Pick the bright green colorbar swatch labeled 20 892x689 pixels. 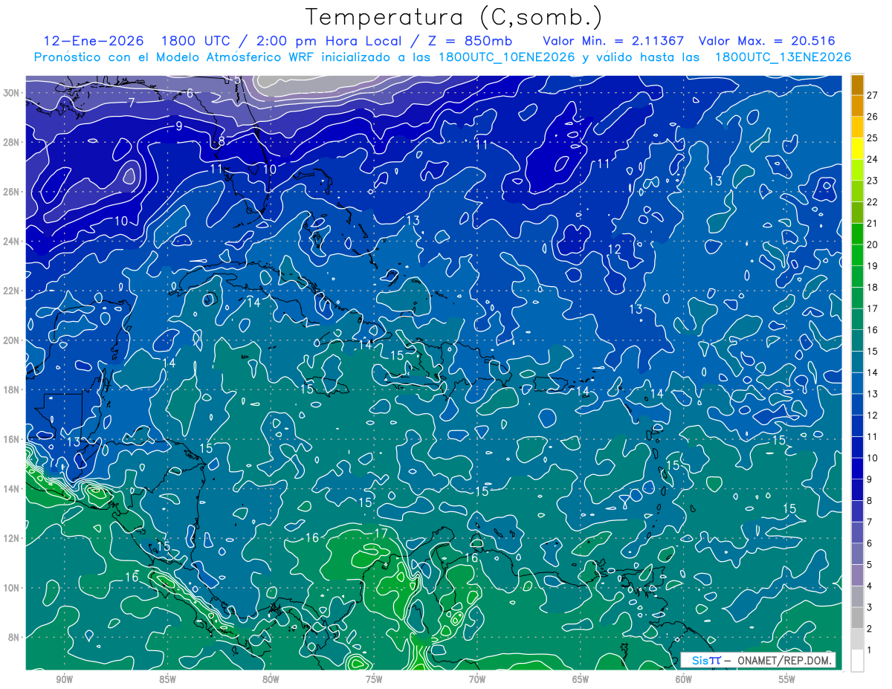tap(857, 235)
